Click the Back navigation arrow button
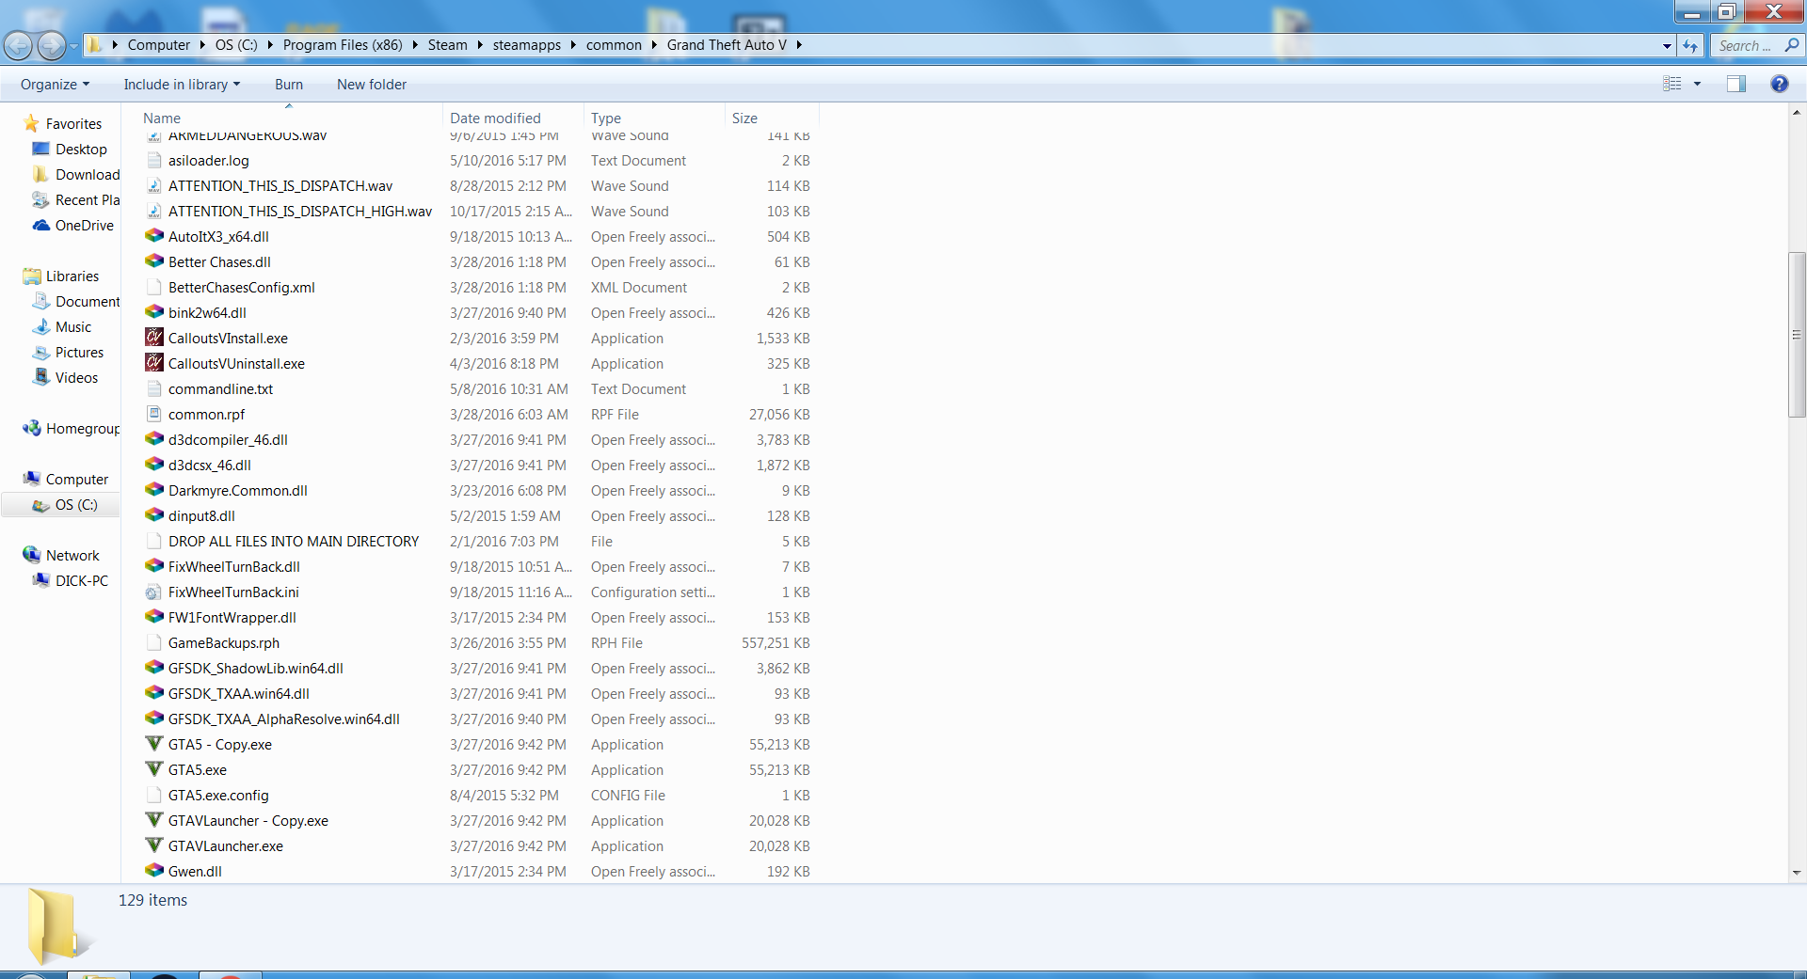This screenshot has width=1807, height=979. pos(18,45)
